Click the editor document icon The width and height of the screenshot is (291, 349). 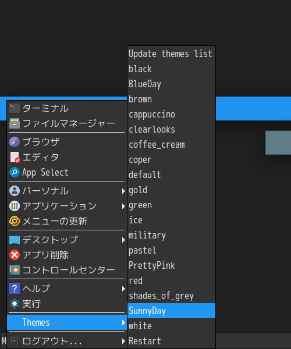coord(15,157)
